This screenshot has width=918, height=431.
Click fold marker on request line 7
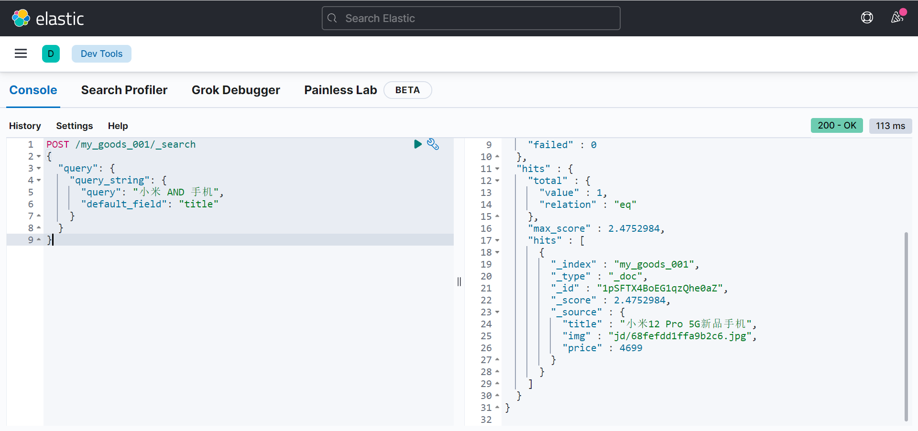coord(39,216)
